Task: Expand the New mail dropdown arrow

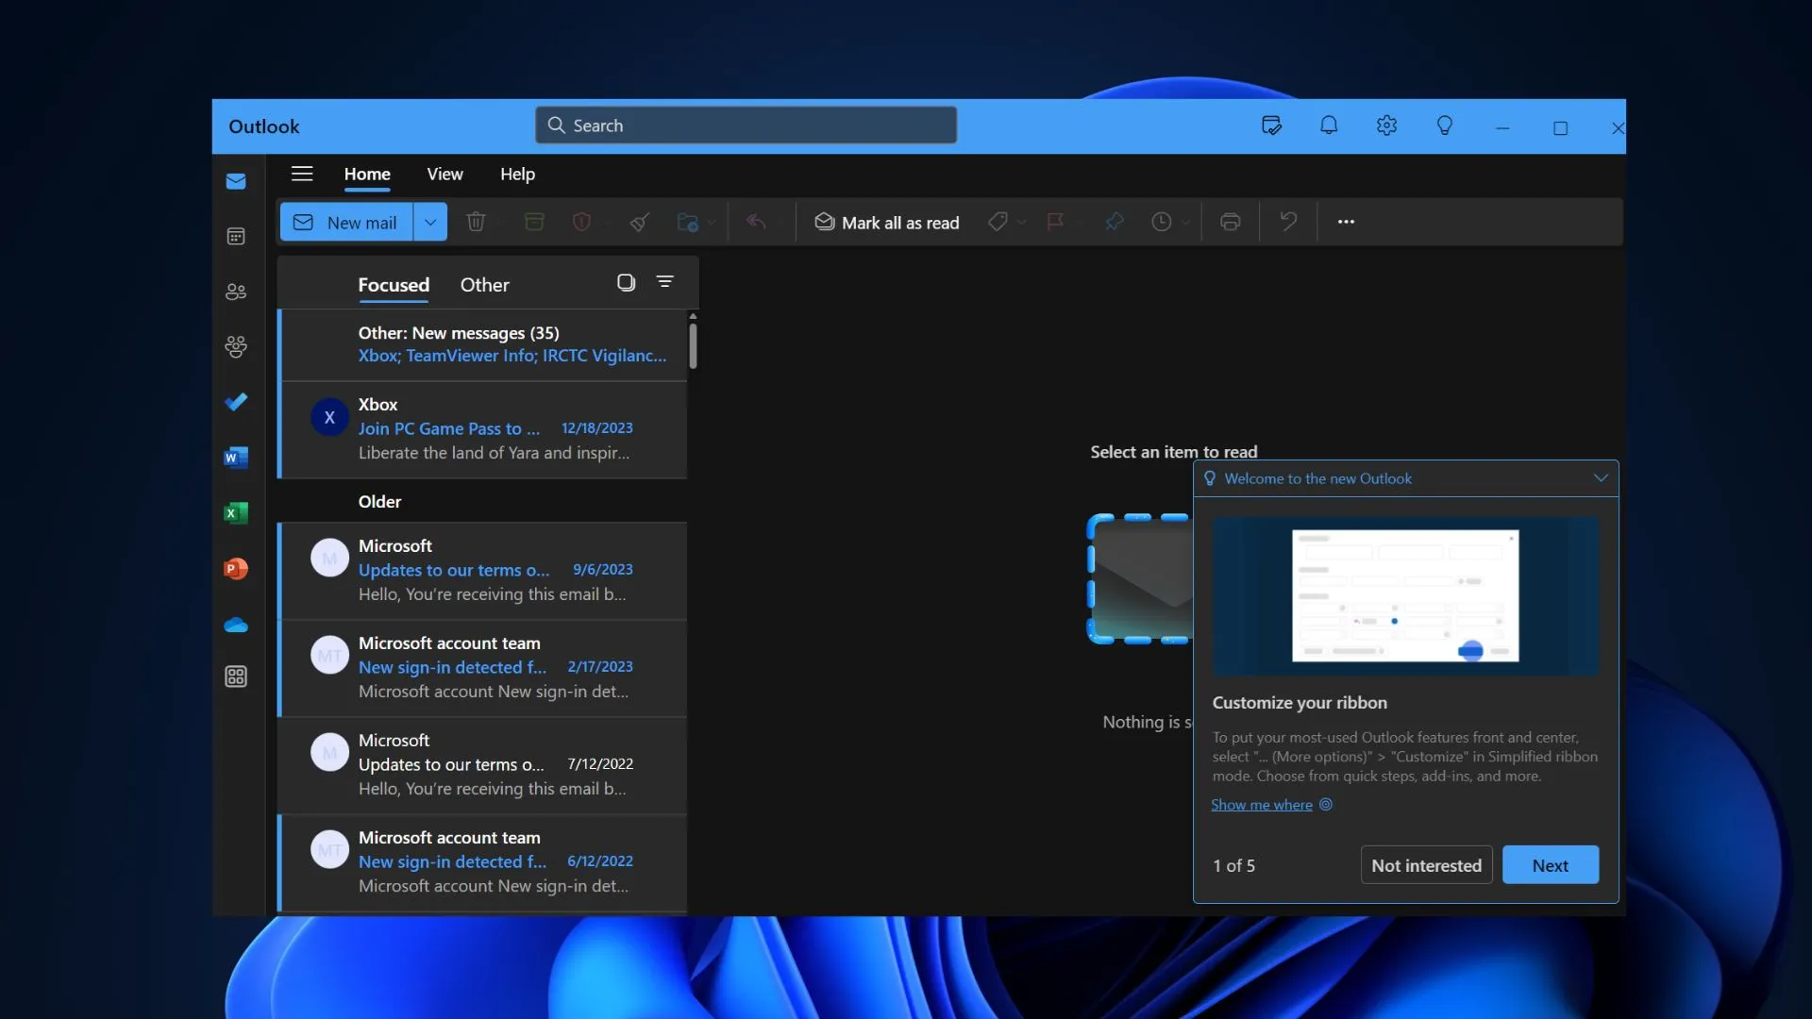Action: 429,222
